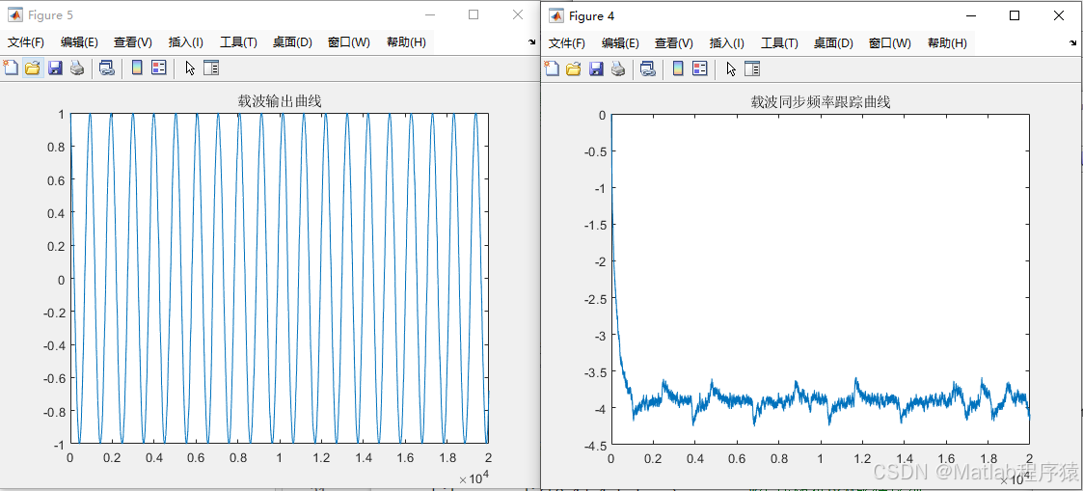The width and height of the screenshot is (1083, 491).
Task: Dock Figure 5 using the menu bar arrow
Action: [531, 42]
